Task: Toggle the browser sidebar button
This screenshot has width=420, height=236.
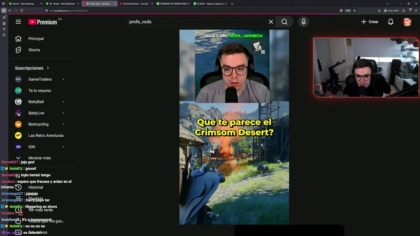Action: click(x=4, y=10)
